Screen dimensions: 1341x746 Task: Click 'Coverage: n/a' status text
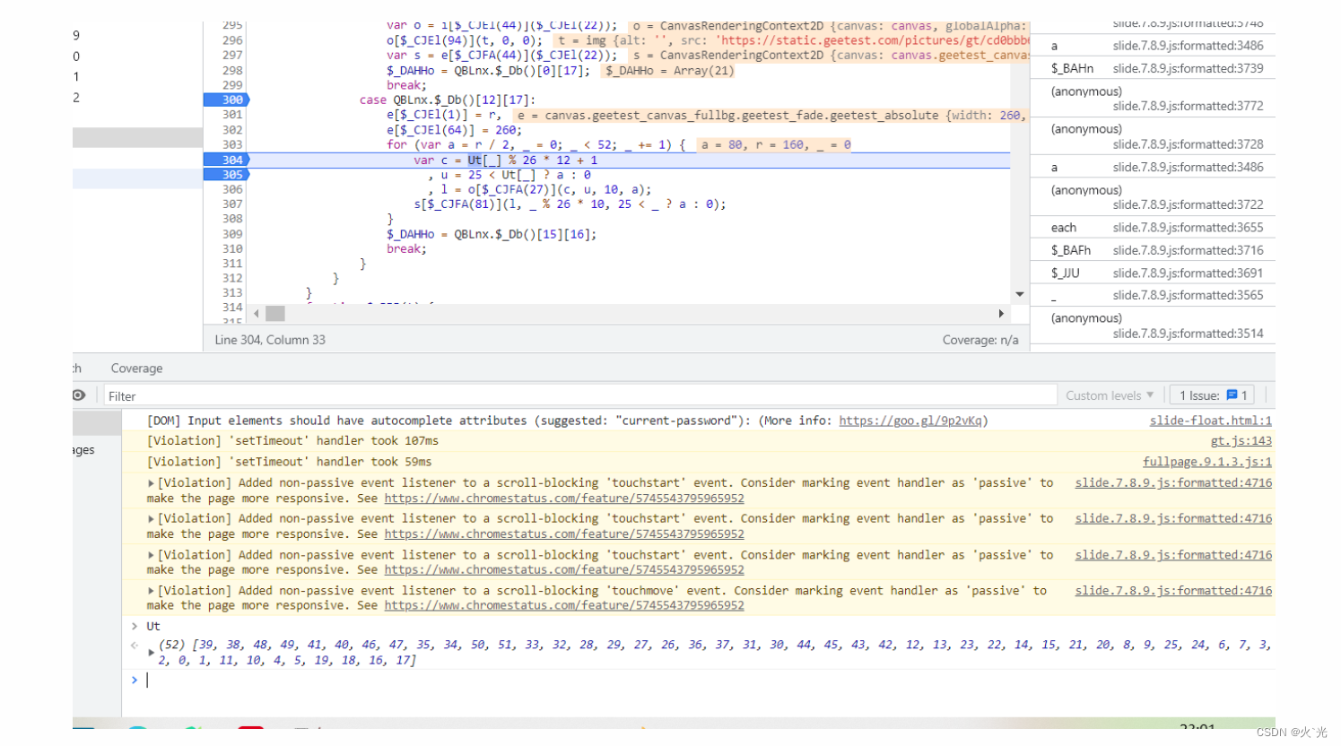pos(980,340)
